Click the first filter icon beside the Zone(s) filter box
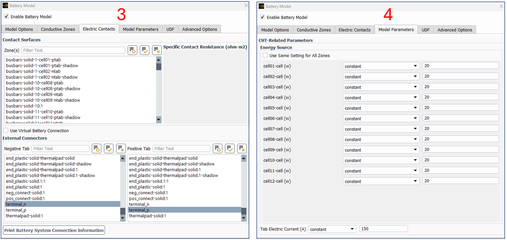This screenshot has height=240, width=507. [x=132, y=50]
